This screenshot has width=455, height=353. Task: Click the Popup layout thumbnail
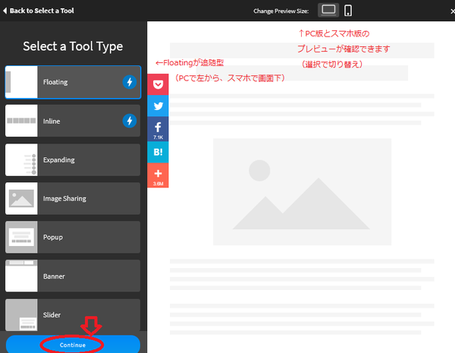coord(21,237)
